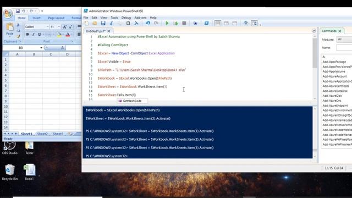Undo in Excel quick access toolbar
The image size is (352, 198).
[23, 11]
